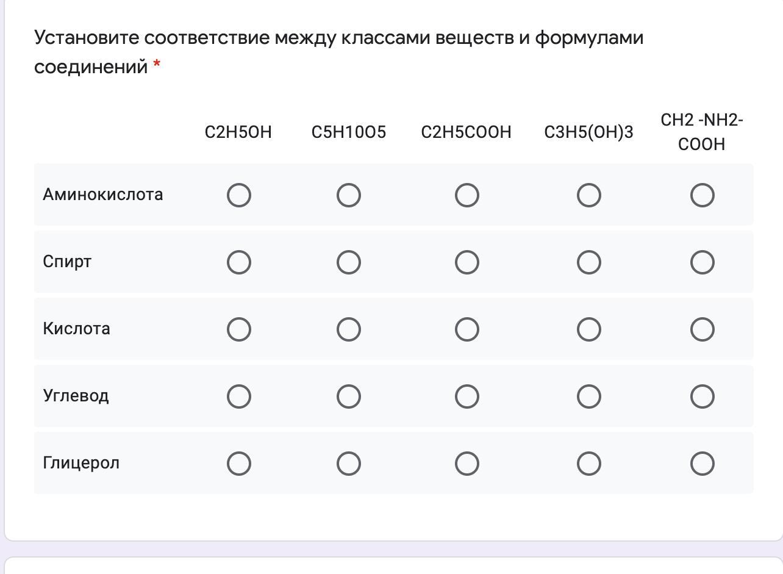Select CH2-NH2-COOH for Кислота row
Viewport: 783px width, 574px height.
702,329
